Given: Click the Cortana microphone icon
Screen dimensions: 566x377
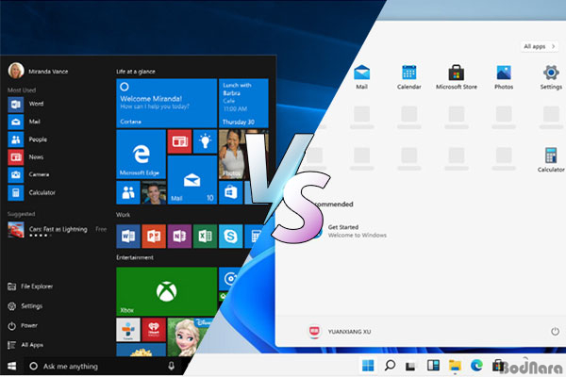Looking at the screenshot, I should pos(172,367).
